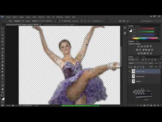
Task: Open the Filtre menu
Action: (48, 17)
